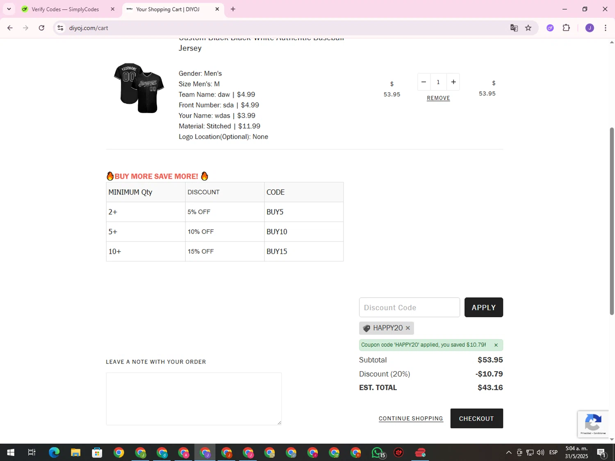This screenshot has height=461, width=615.
Task: Show hidden system tray icons
Action: point(508,452)
